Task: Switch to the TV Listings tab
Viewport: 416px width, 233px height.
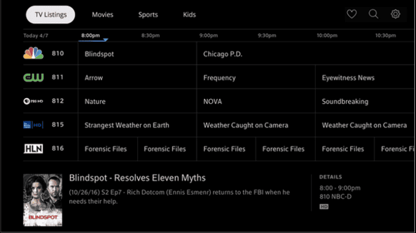Action: [50, 15]
